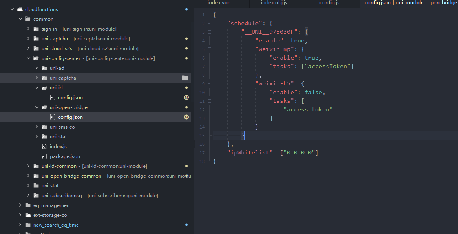Image resolution: width=458 pixels, height=234 pixels.
Task: Click the package.json file icon
Action: [x=44, y=156]
